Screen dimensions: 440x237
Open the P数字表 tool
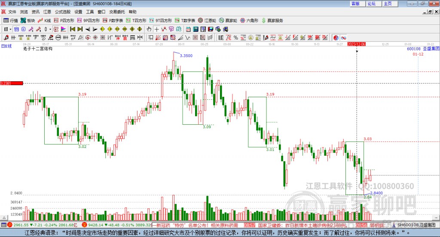click(x=113, y=21)
